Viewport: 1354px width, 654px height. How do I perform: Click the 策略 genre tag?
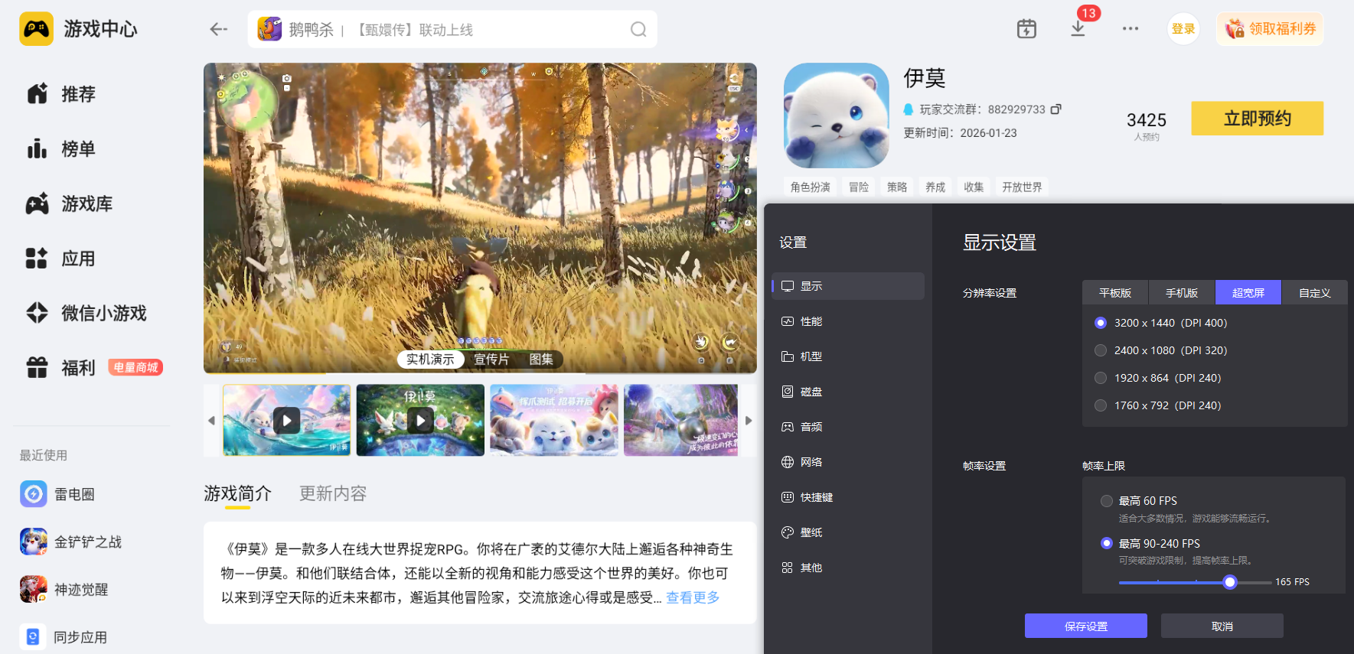tap(897, 187)
